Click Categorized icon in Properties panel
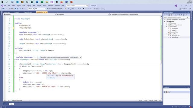The height and width of the screenshot is (108, 193). point(165,92)
